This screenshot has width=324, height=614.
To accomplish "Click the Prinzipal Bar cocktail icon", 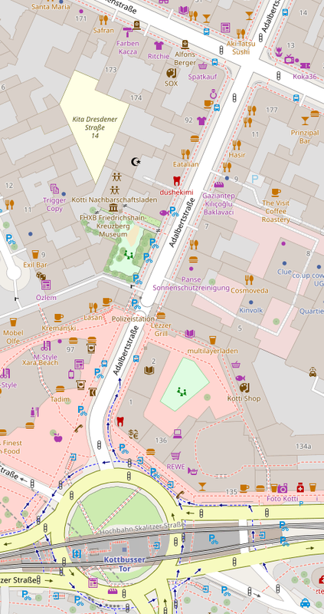I will [306, 120].
